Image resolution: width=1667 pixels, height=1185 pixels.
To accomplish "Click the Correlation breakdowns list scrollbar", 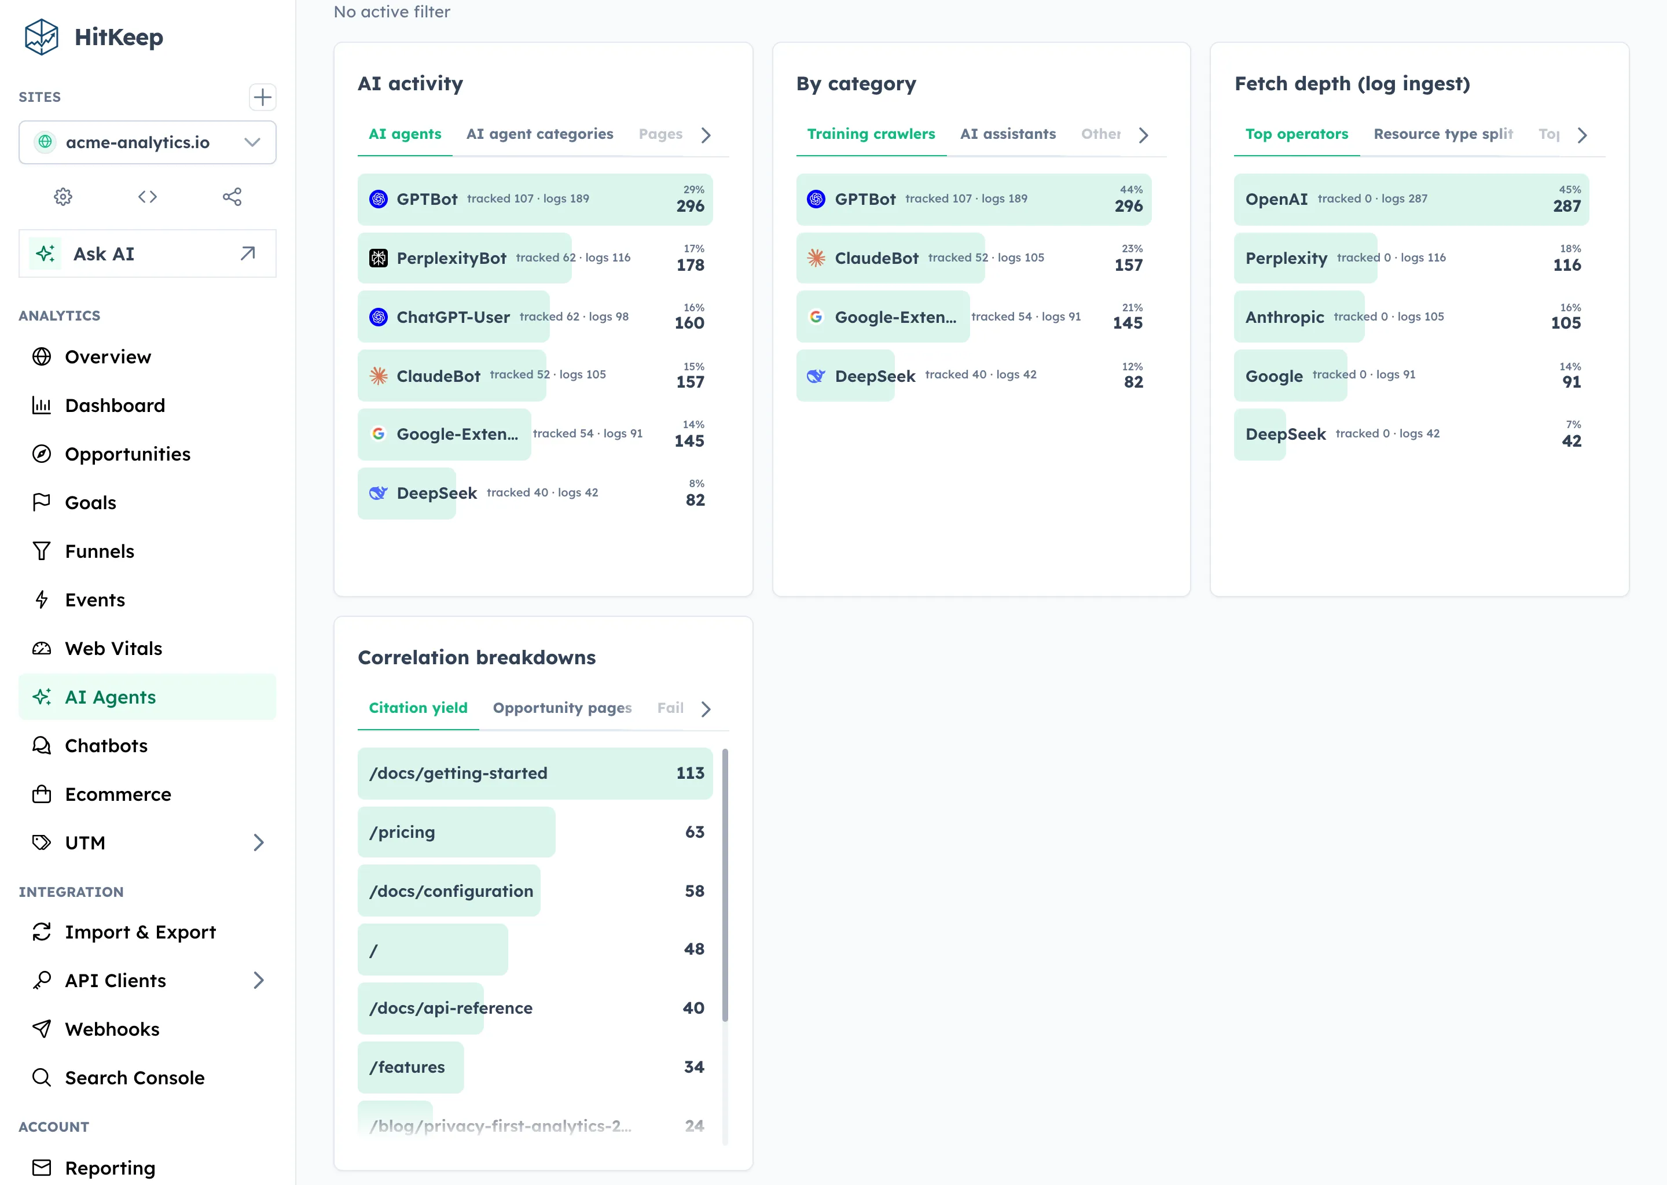I will [725, 884].
